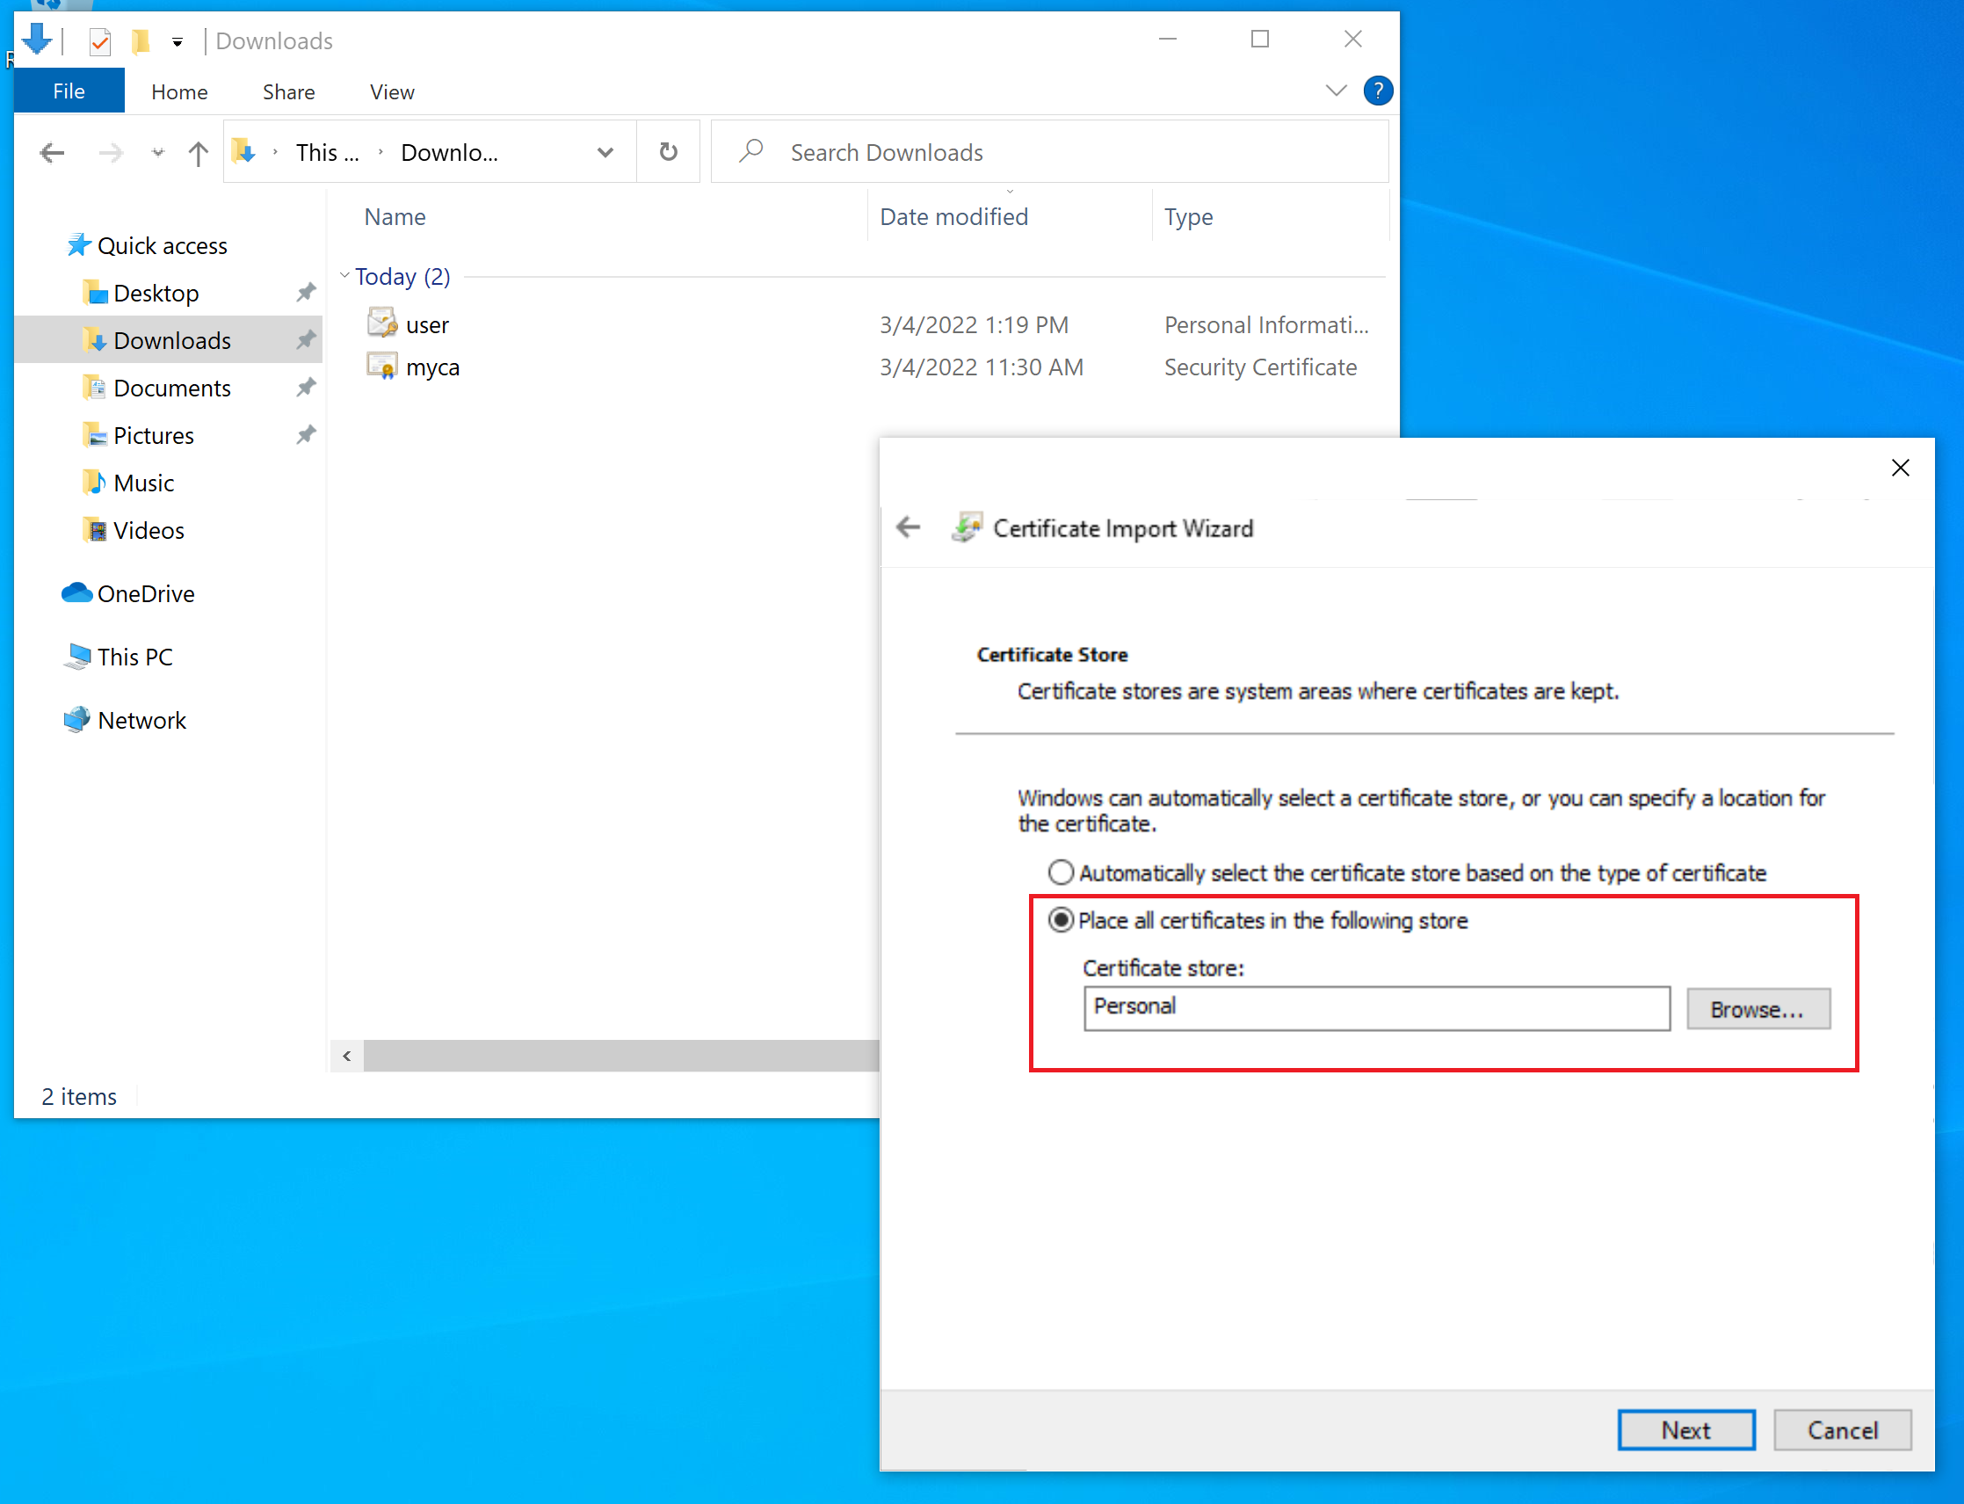Click the pin icon next to Documents

point(306,388)
